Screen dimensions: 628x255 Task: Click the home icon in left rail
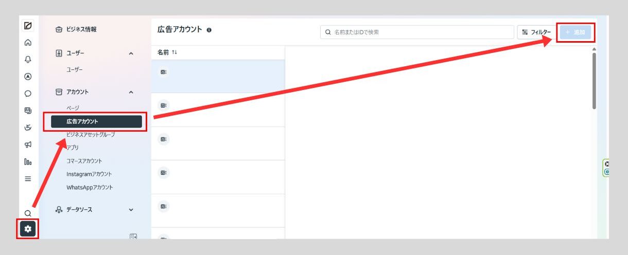click(28, 43)
